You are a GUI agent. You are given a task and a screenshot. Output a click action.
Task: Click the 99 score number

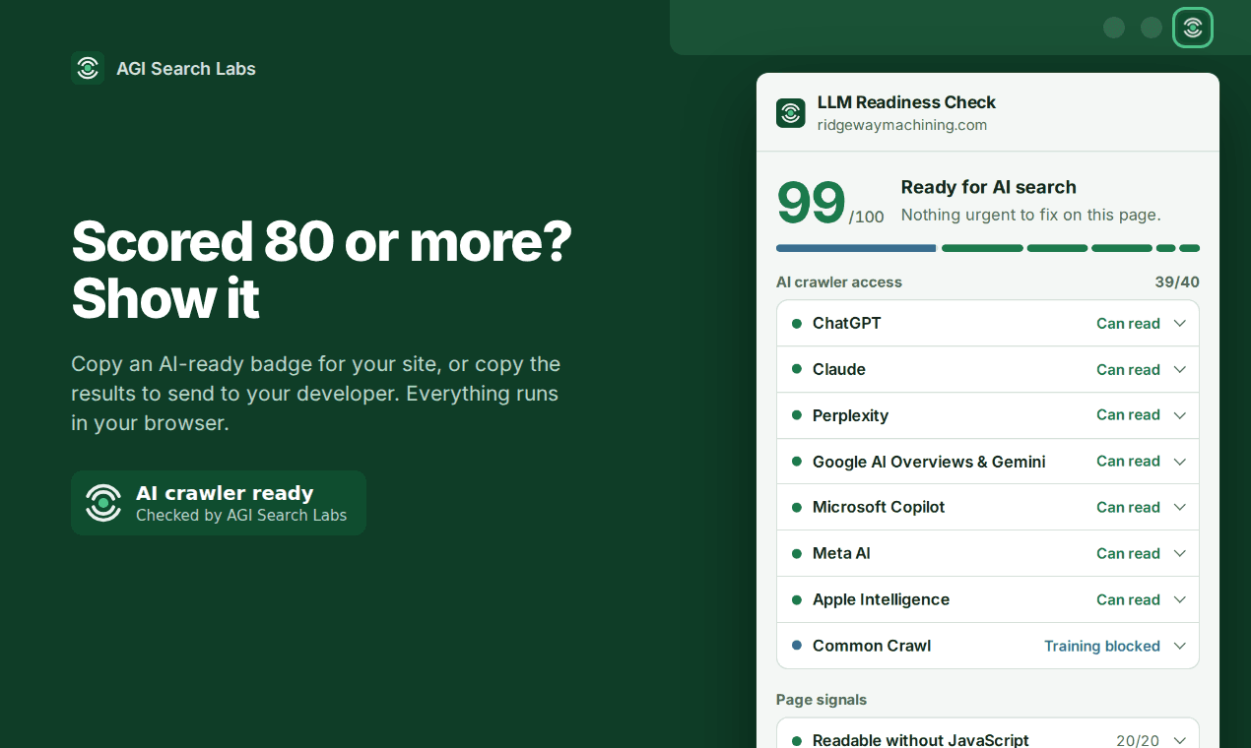coord(811,202)
